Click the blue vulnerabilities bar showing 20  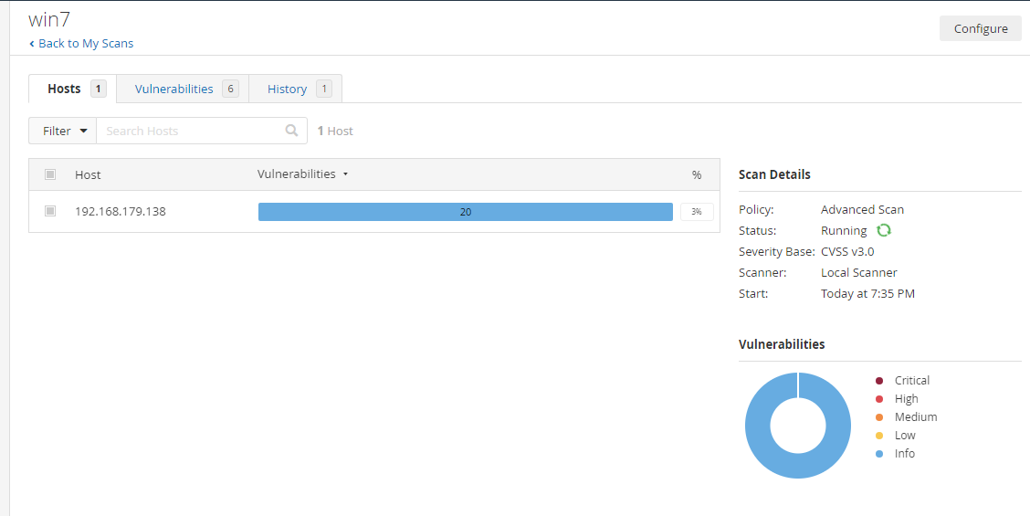point(465,212)
